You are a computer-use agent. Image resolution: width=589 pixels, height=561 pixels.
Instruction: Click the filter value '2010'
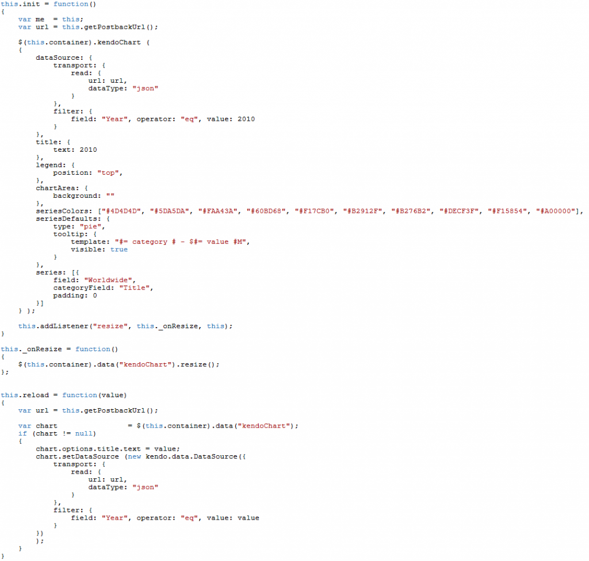[246, 119]
